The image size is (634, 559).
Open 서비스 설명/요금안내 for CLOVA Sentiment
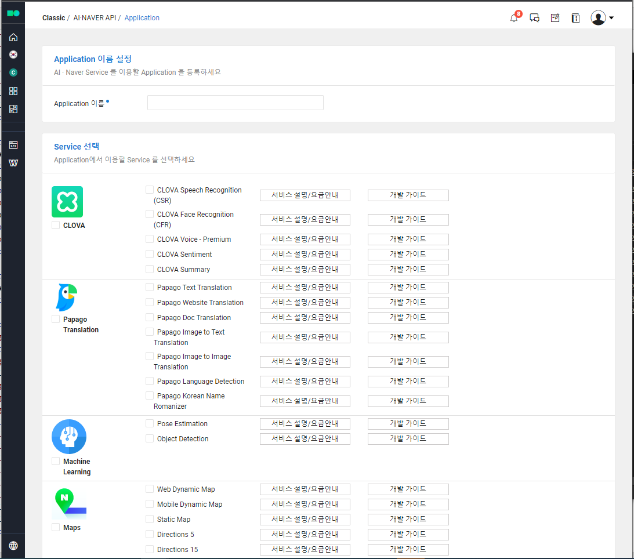pos(305,254)
